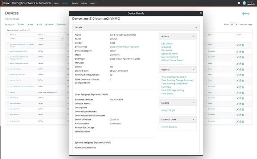This screenshot has width=257, height=159.
Task: Click the End of Life Date '03/30/20'
Action: click(x=114, y=120)
